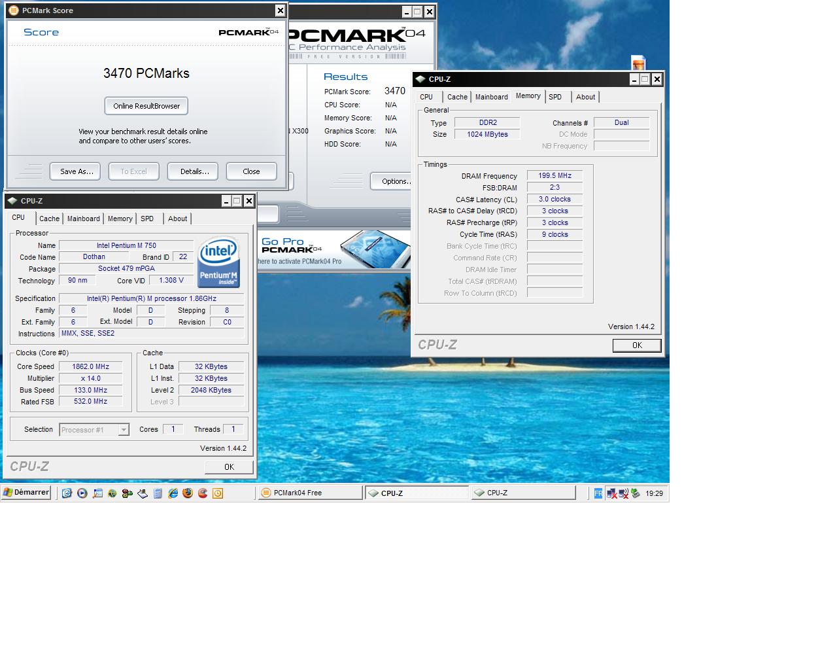Click Close in the PCMark Score window
Viewport: 837px width, 670px height.
tap(252, 171)
